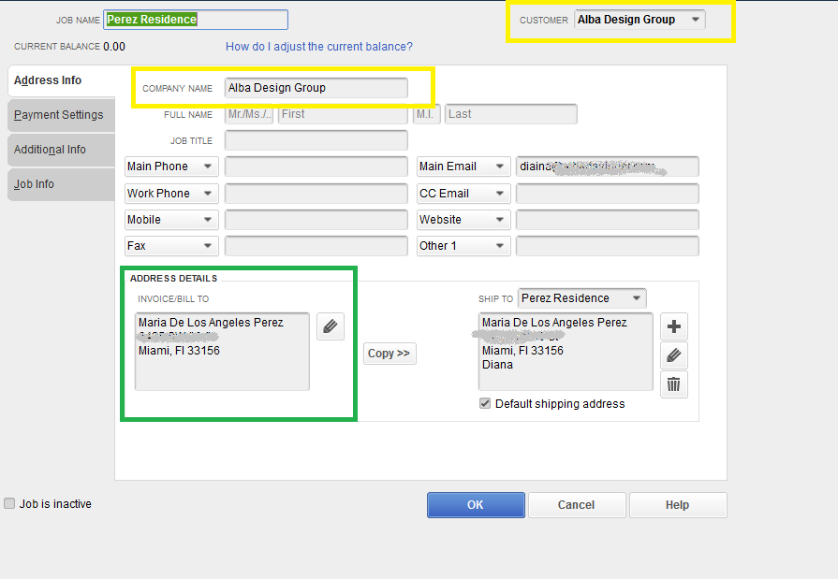This screenshot has height=579, width=838.
Task: Open the CC Email type dropdown
Action: click(463, 194)
